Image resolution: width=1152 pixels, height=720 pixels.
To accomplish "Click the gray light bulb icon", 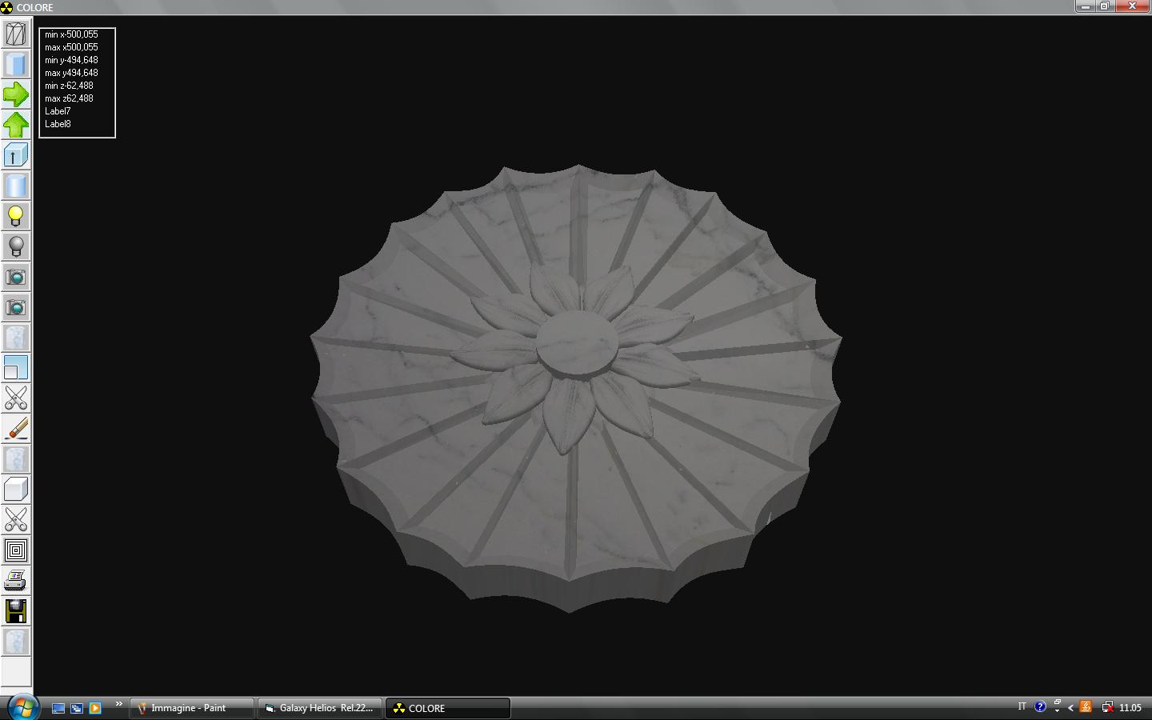I will [x=16, y=246].
